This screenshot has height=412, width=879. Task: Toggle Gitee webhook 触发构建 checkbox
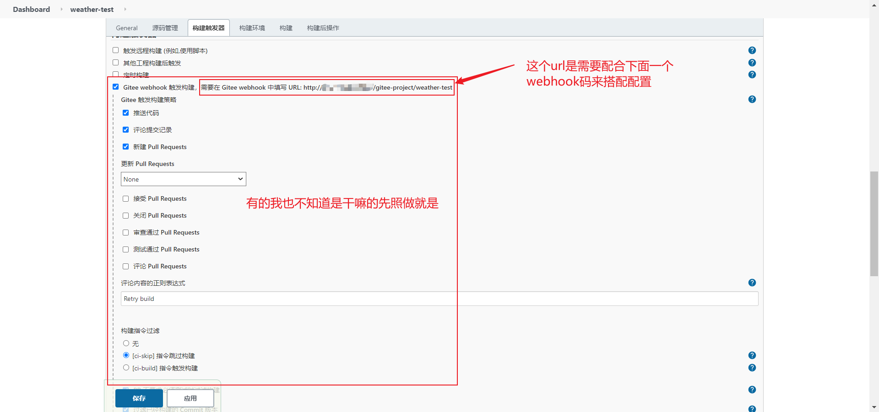coord(116,87)
